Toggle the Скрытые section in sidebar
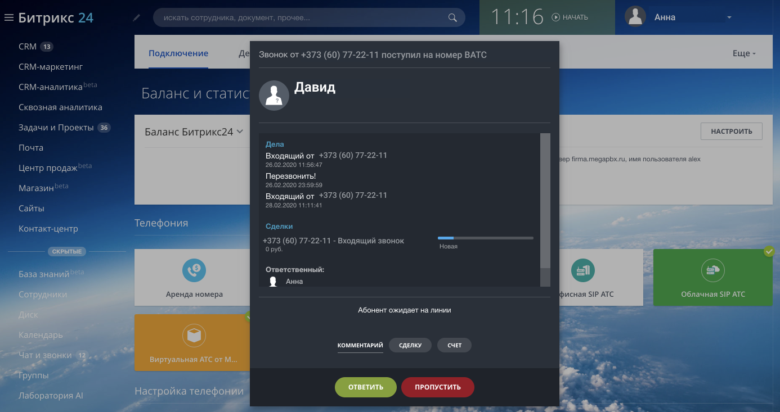The width and height of the screenshot is (780, 412). coord(67,251)
